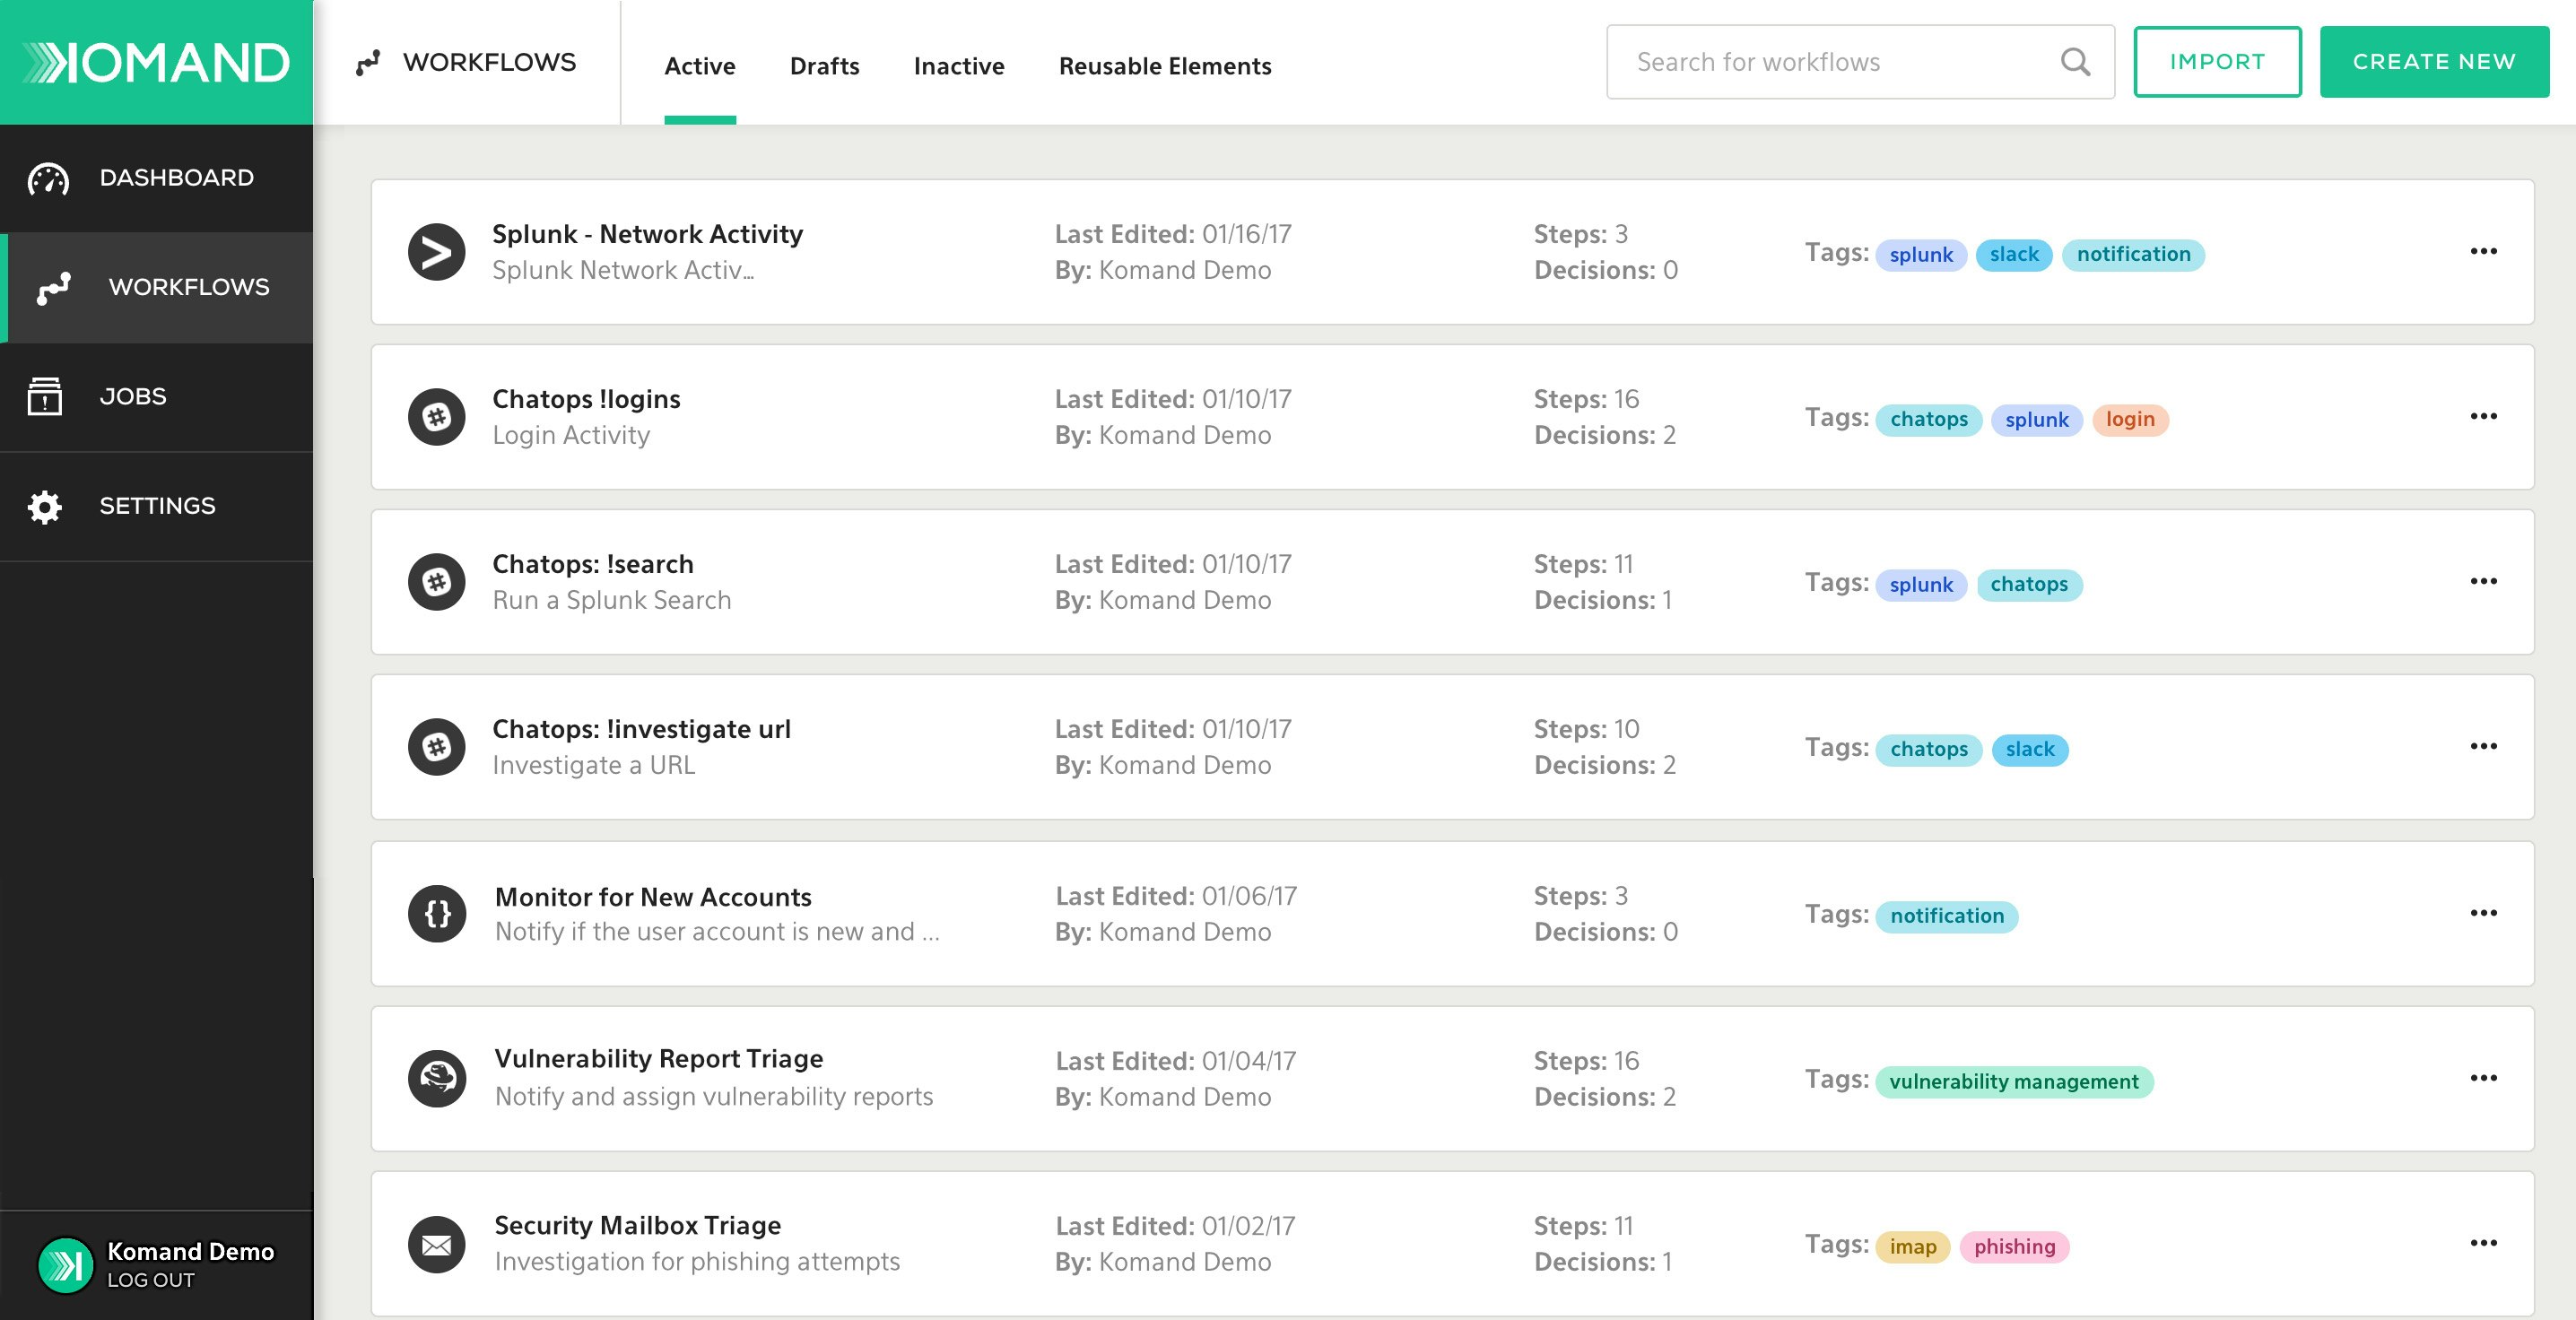Viewport: 2576px width, 1320px height.
Task: Open options menu for Chatops: !search
Action: click(x=2484, y=581)
